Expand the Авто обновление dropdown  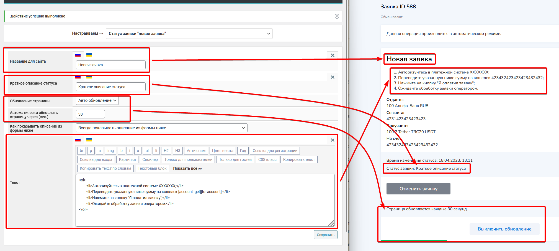(x=97, y=100)
